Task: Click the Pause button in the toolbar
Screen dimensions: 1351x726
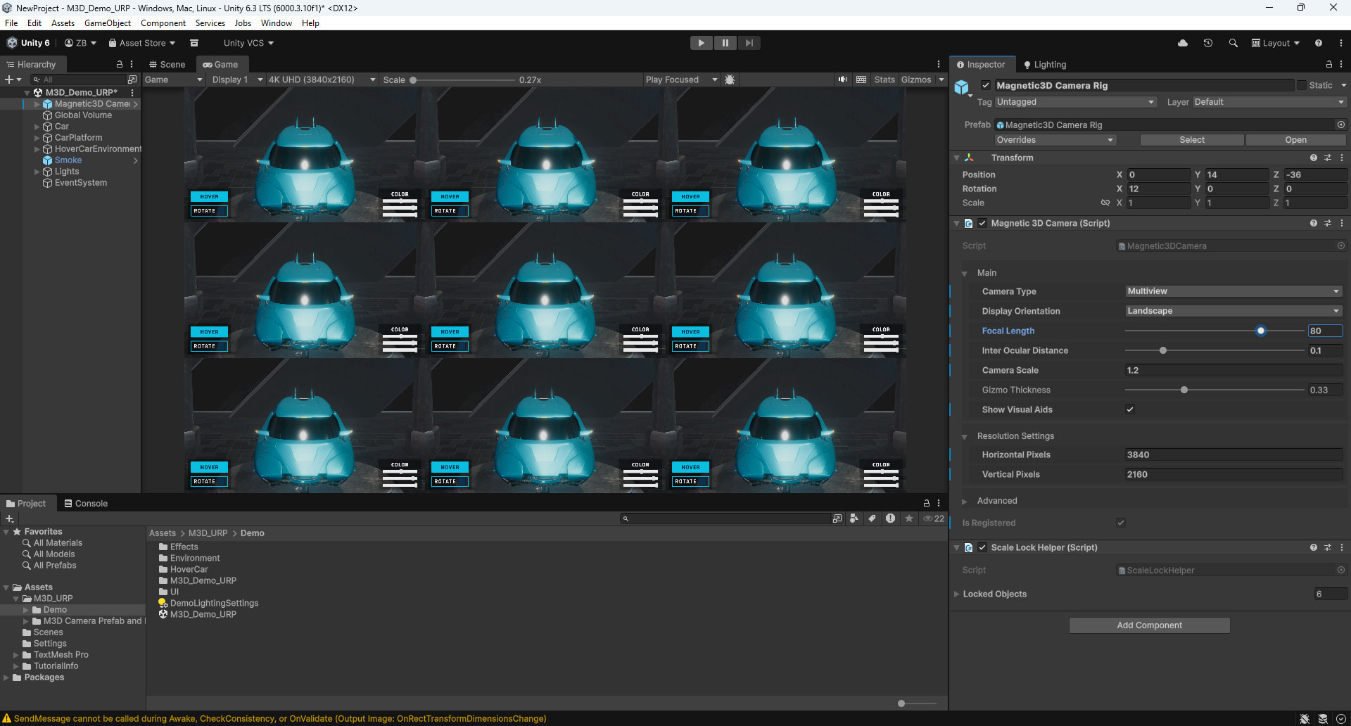Action: pos(725,43)
